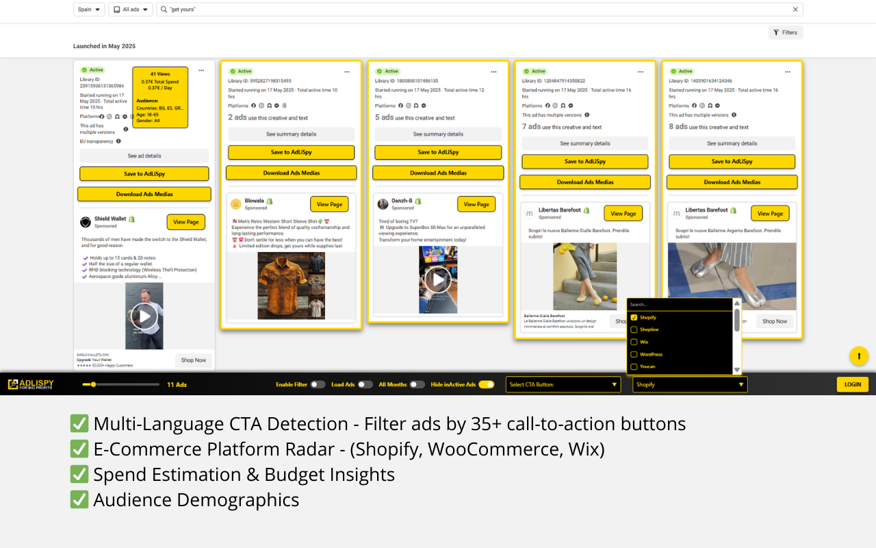Expand the Shopify platform dropdown
This screenshot has width=876, height=548.
tap(689, 384)
